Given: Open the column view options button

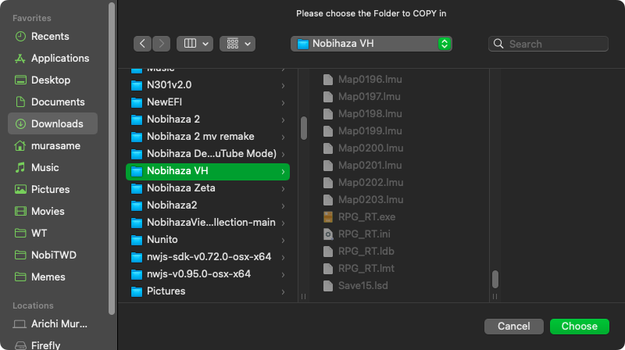Looking at the screenshot, I should click(x=195, y=44).
